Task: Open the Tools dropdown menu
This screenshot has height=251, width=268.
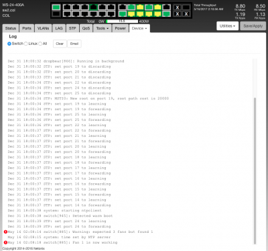Action: tap(103, 28)
